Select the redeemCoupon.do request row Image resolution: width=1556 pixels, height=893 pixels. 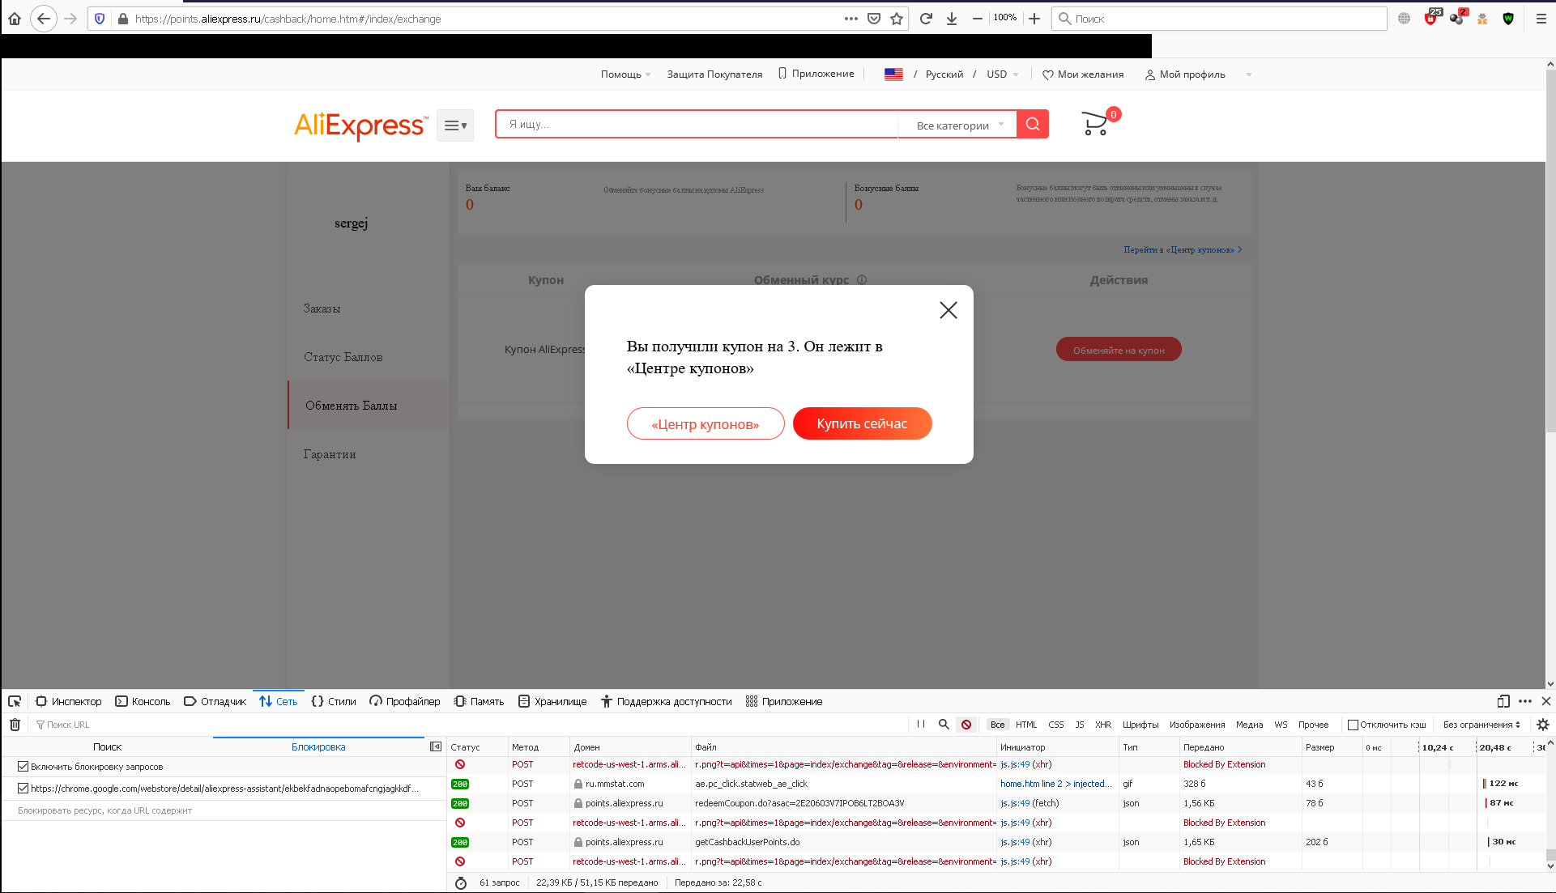coord(995,803)
